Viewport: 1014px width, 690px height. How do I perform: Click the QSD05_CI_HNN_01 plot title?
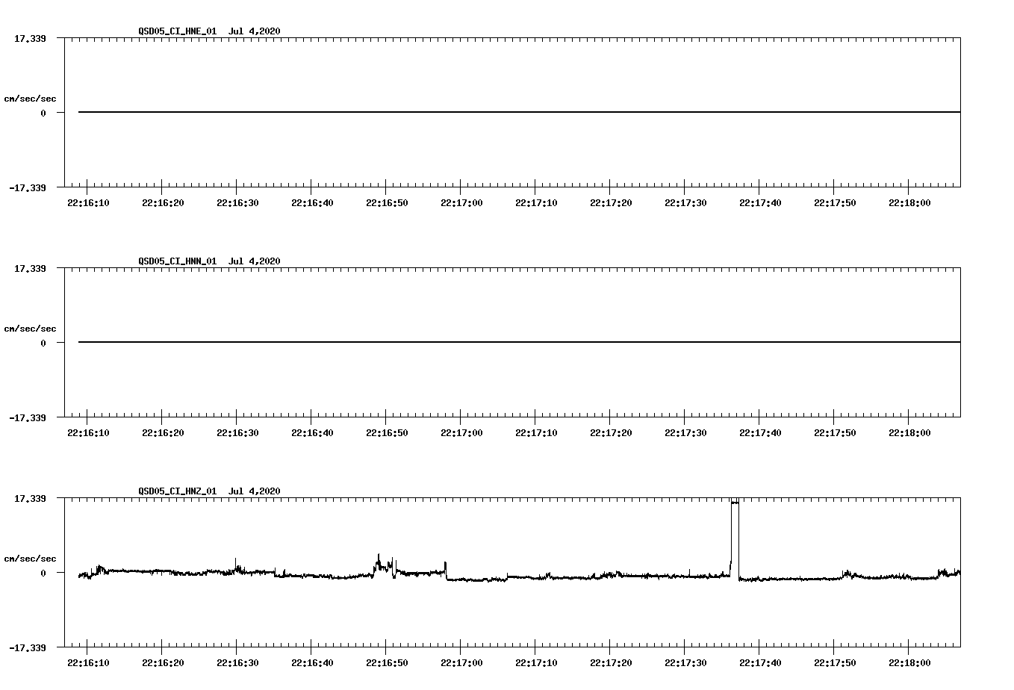(178, 261)
